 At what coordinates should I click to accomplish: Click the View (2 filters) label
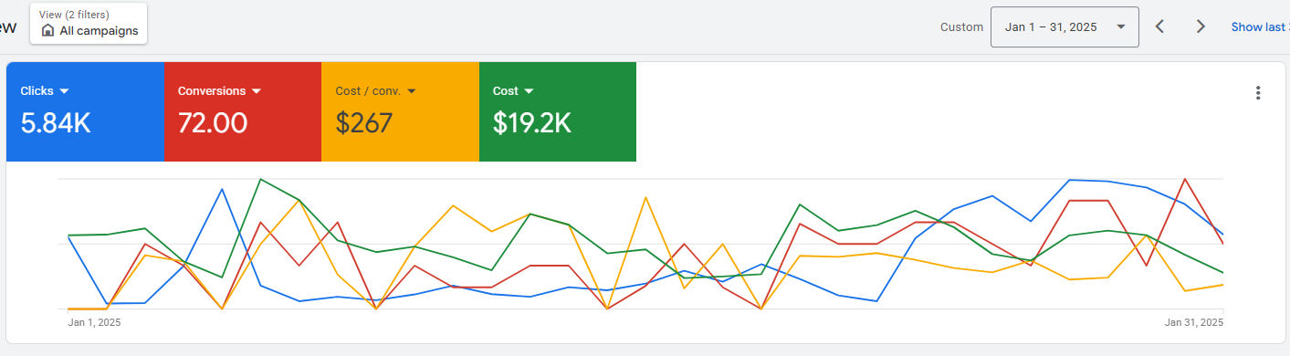coord(74,15)
